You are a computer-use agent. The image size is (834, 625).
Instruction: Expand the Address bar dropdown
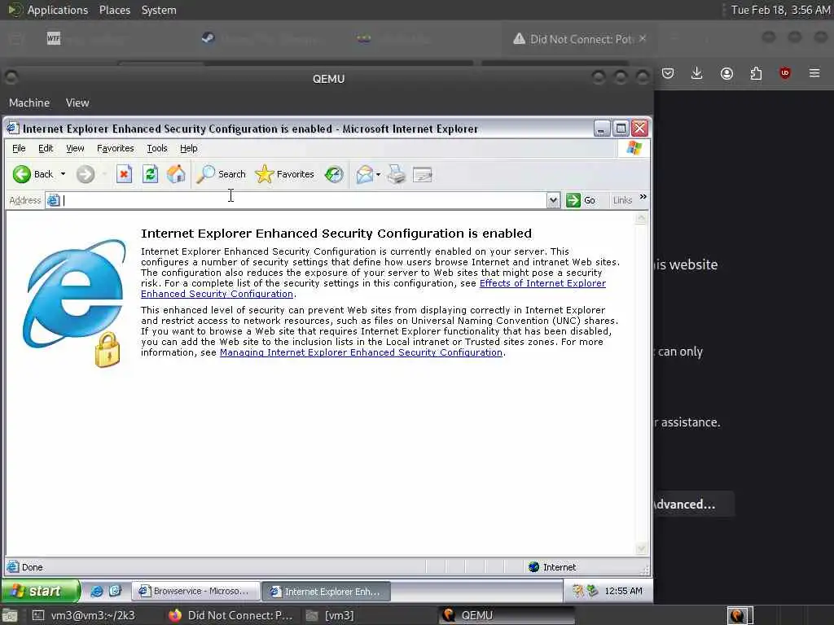[553, 200]
